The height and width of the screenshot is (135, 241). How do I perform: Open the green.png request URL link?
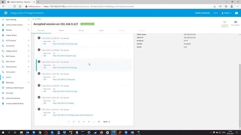pyautogui.click(x=64, y=56)
